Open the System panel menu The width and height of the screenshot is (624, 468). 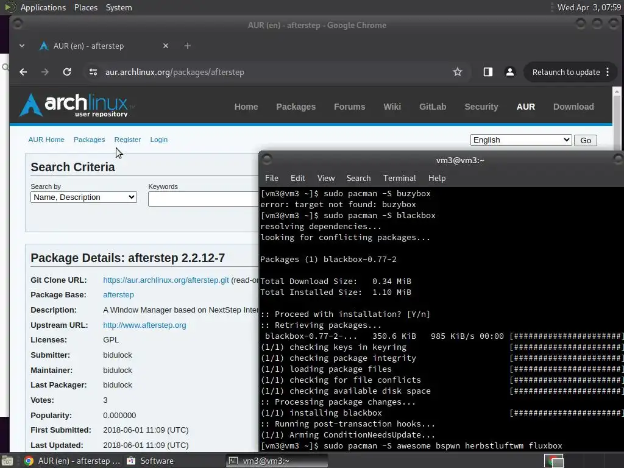point(119,7)
